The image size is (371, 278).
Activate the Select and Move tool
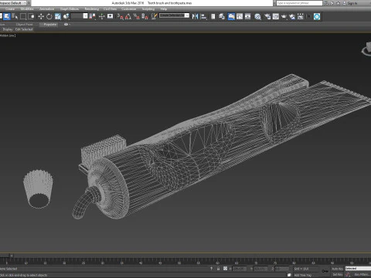(x=41, y=16)
